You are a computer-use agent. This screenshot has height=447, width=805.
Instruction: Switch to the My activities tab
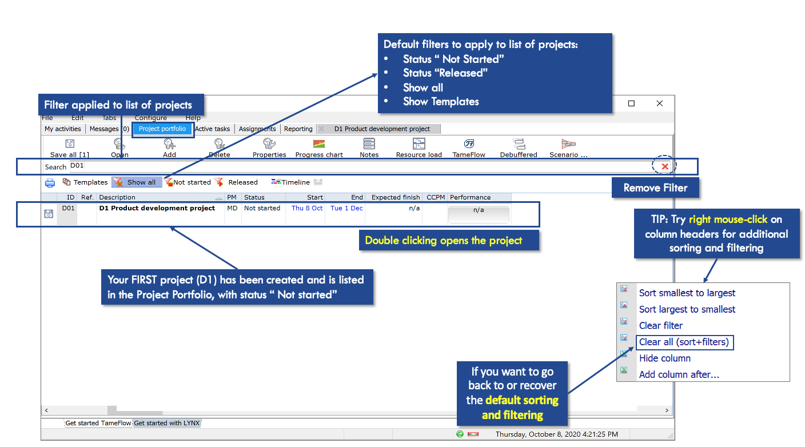coord(63,129)
